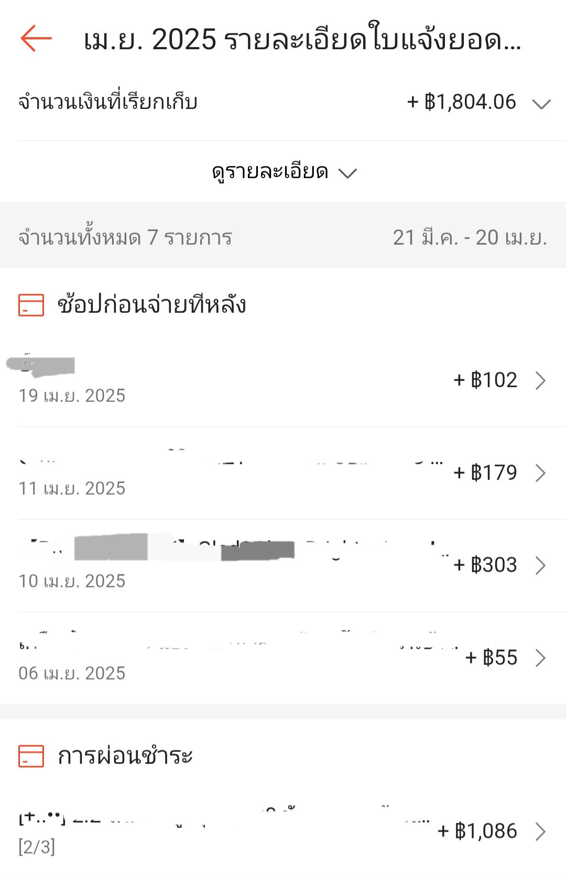Select the 10 เม.ย. 2025 transaction row
This screenshot has width=566, height=873.
point(283,565)
